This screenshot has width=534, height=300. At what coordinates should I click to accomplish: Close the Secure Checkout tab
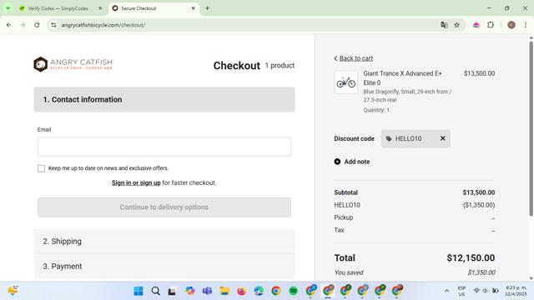(x=193, y=8)
